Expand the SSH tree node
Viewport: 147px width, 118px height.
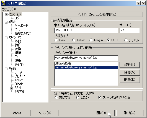(x=12, y=88)
